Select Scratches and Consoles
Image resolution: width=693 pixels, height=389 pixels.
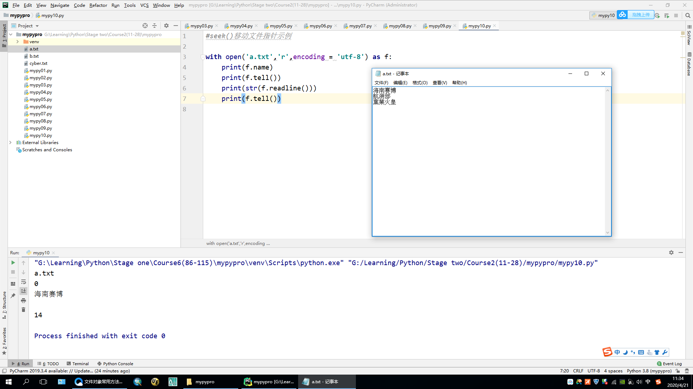[x=47, y=150]
